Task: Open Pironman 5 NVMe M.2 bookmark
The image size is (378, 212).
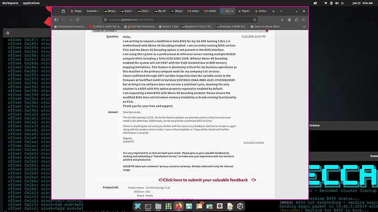Action: (232, 27)
